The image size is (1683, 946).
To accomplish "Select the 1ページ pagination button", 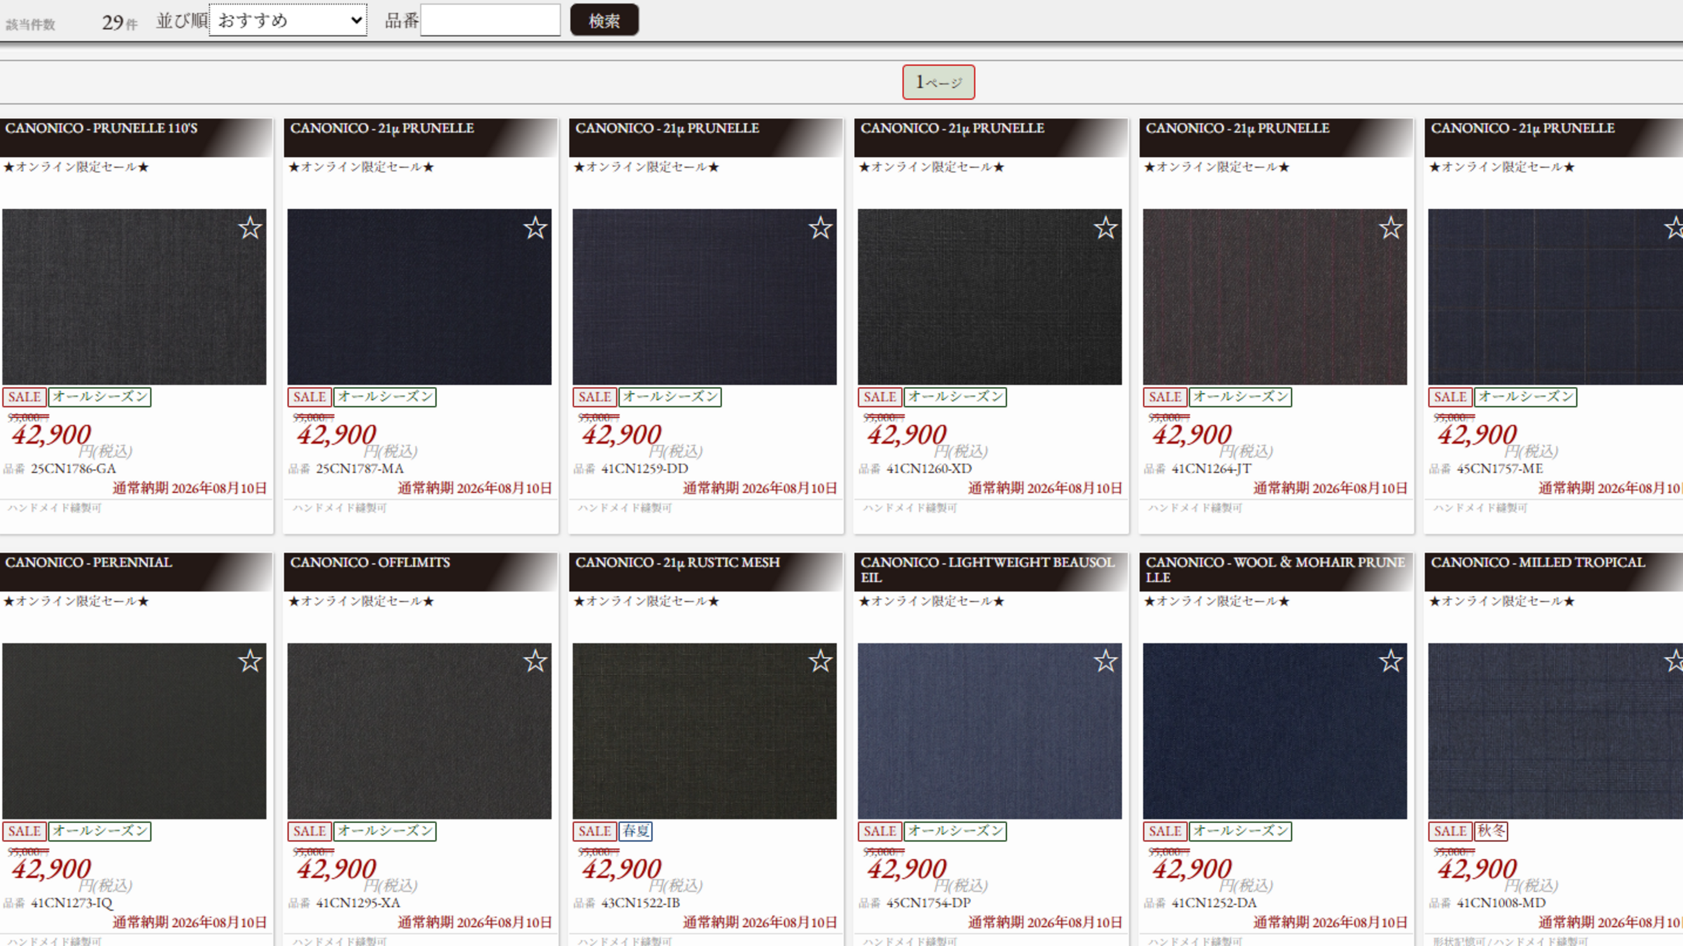I will click(x=938, y=82).
